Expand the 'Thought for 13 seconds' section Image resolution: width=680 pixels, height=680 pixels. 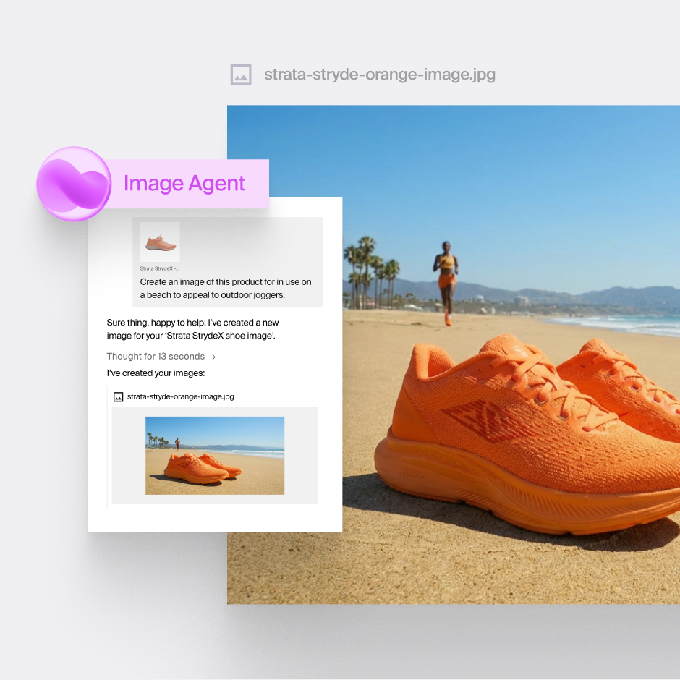pos(156,356)
